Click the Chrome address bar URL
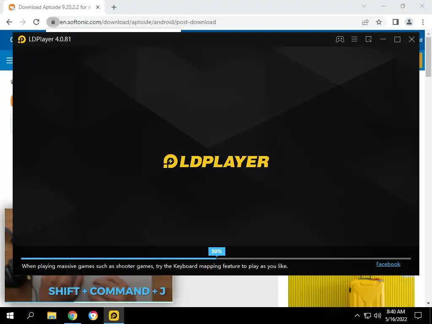This screenshot has width=432, height=324. coord(138,22)
